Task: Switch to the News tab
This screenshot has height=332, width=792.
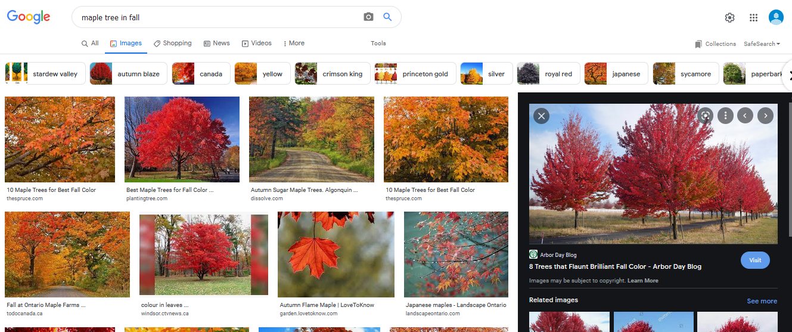Action: coord(216,43)
